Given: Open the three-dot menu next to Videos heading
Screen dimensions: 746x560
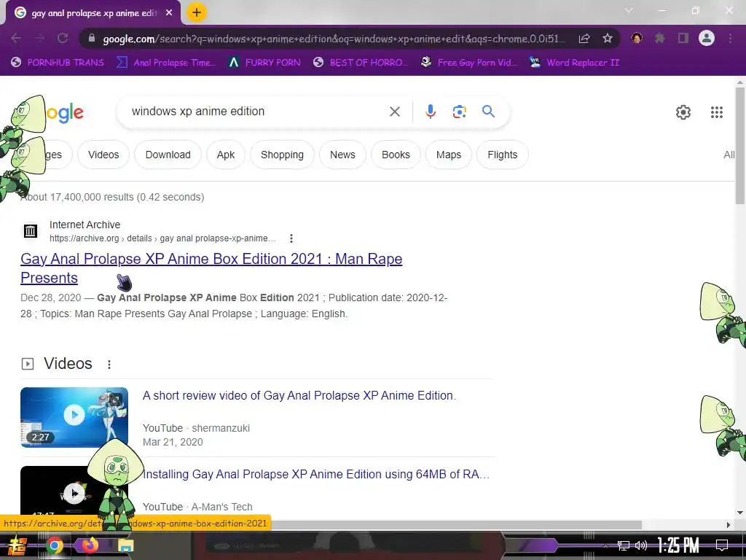Looking at the screenshot, I should tap(109, 365).
